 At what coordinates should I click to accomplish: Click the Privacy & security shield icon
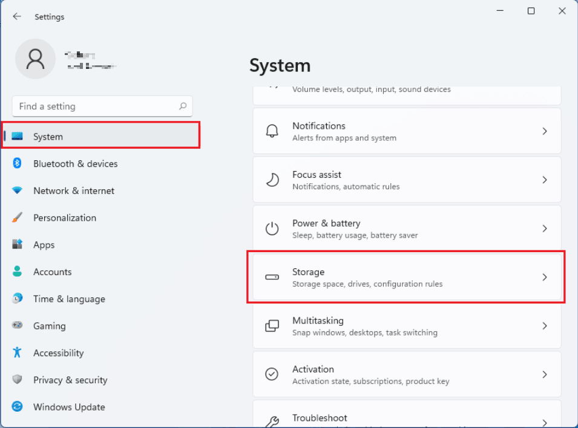(x=18, y=380)
